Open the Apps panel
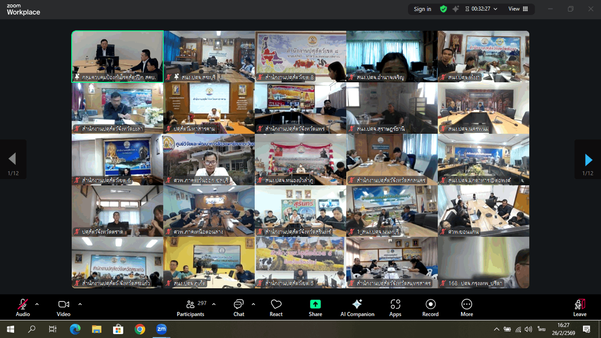The image size is (601, 338). [x=395, y=308]
